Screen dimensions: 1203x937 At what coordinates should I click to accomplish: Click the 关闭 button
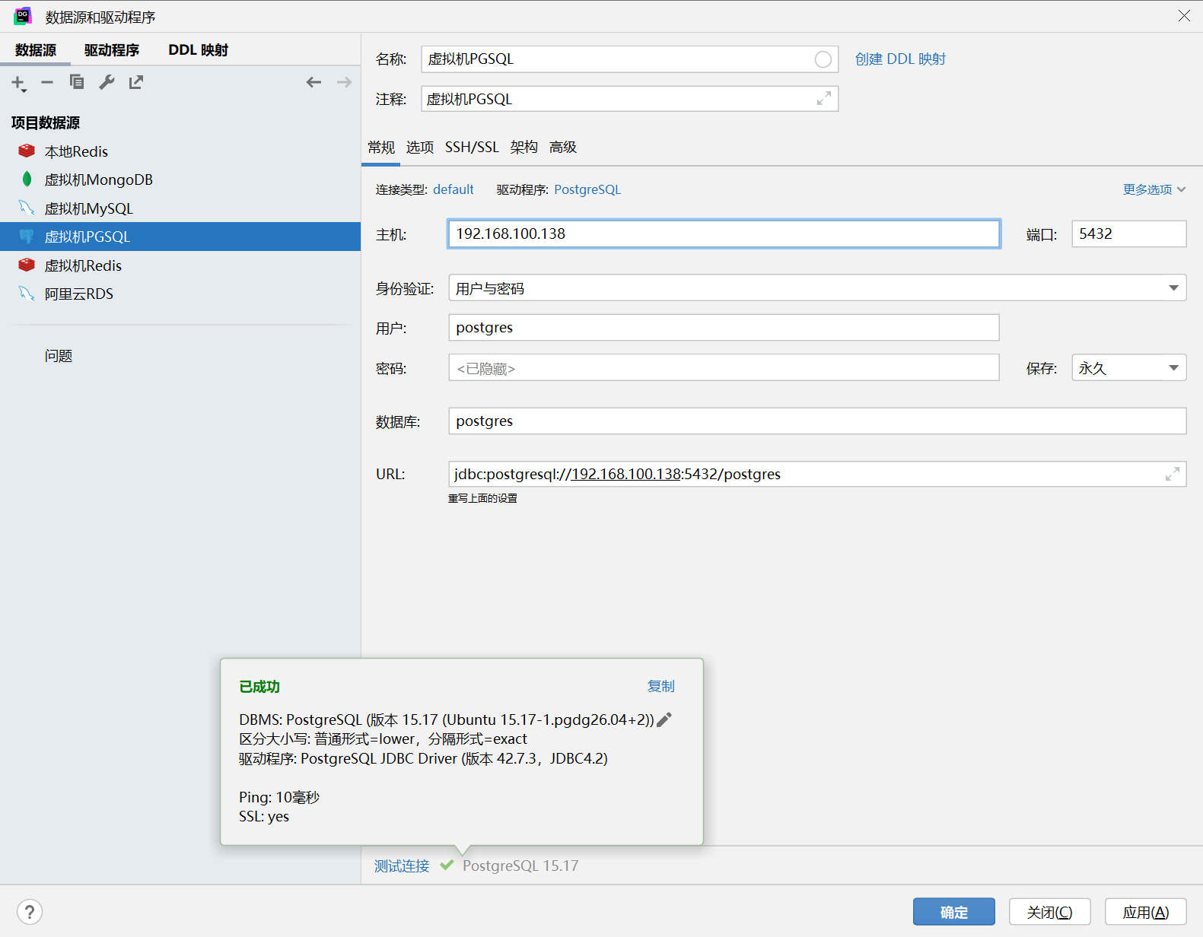coord(1050,912)
